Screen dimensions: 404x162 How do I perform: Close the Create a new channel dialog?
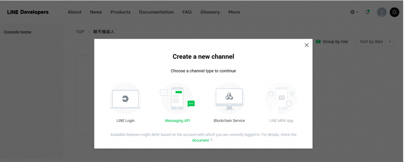point(306,45)
